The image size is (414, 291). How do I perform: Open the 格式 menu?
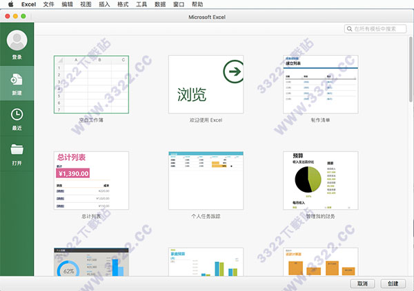pyautogui.click(x=123, y=4)
